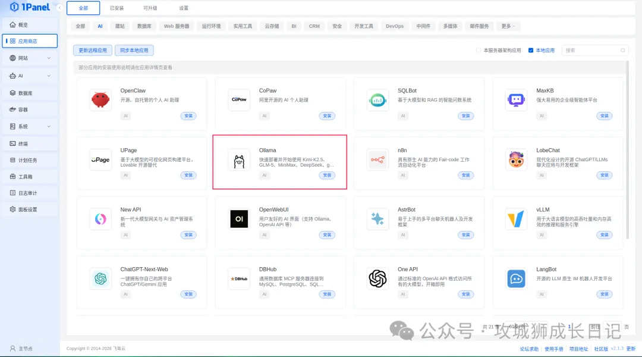Click the MaxKB robot app icon
Viewport: 642px width, 357px height.
click(516, 100)
